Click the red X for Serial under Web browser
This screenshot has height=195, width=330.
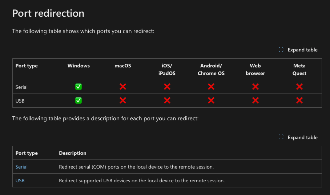click(x=255, y=87)
